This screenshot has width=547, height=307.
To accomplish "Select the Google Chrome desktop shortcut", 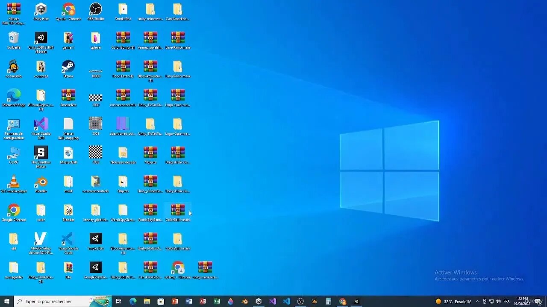I will [x=14, y=212].
